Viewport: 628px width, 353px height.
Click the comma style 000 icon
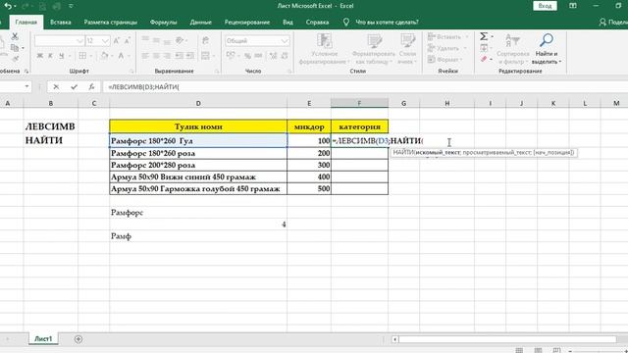point(259,56)
